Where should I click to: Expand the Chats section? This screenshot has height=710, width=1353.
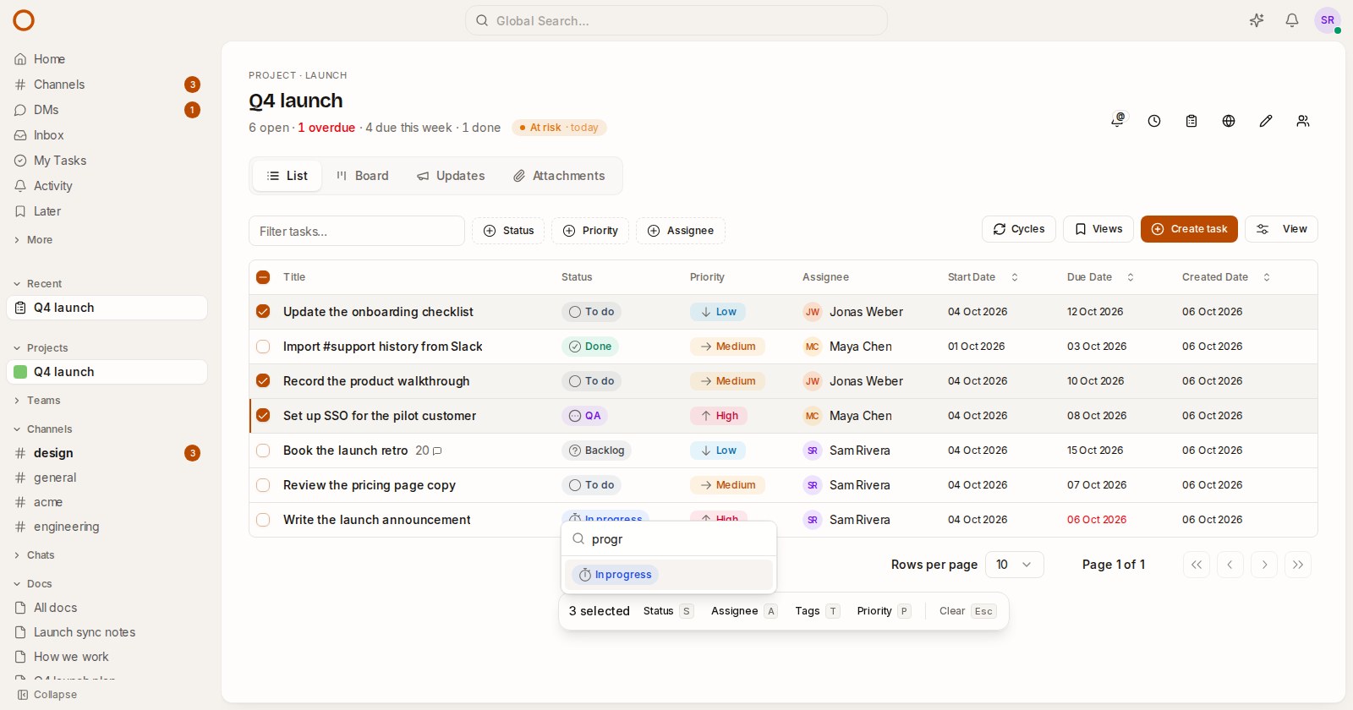[34, 555]
